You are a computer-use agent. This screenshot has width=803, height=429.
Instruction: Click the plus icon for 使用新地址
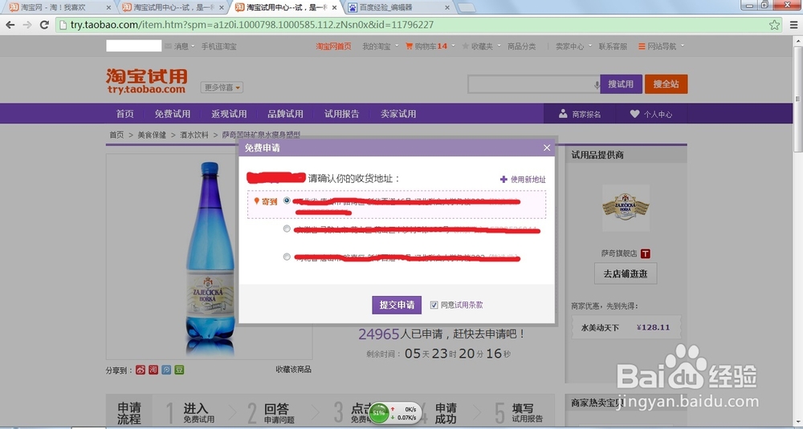(503, 179)
